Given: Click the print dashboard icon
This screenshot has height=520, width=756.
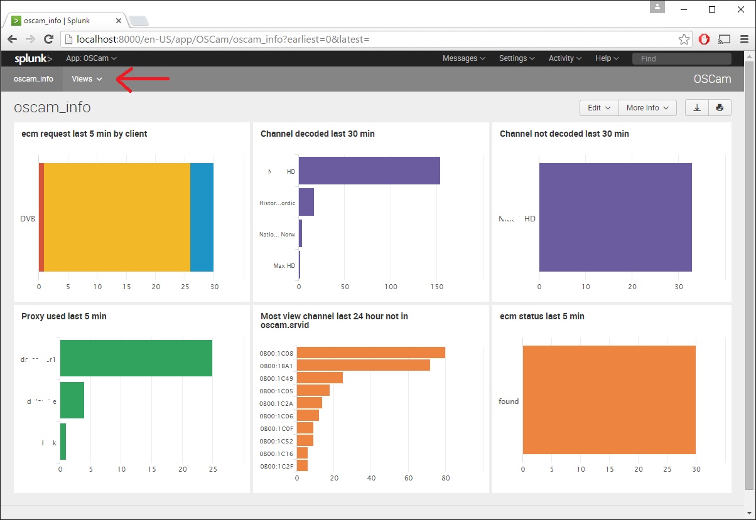Looking at the screenshot, I should pos(720,108).
